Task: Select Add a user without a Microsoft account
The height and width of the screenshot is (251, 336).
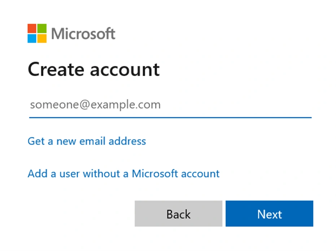Action: (123, 174)
